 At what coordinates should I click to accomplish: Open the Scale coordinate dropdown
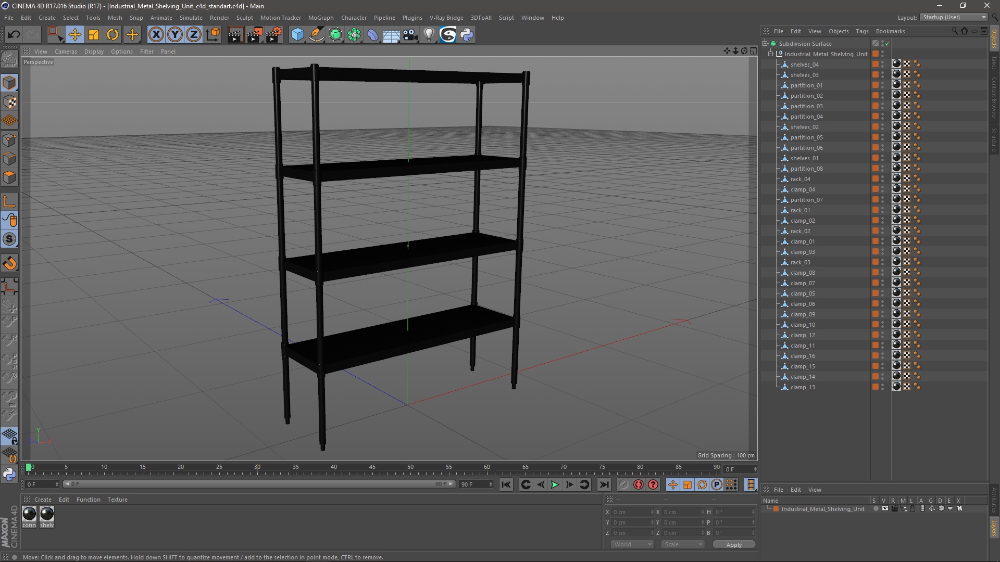coord(683,544)
